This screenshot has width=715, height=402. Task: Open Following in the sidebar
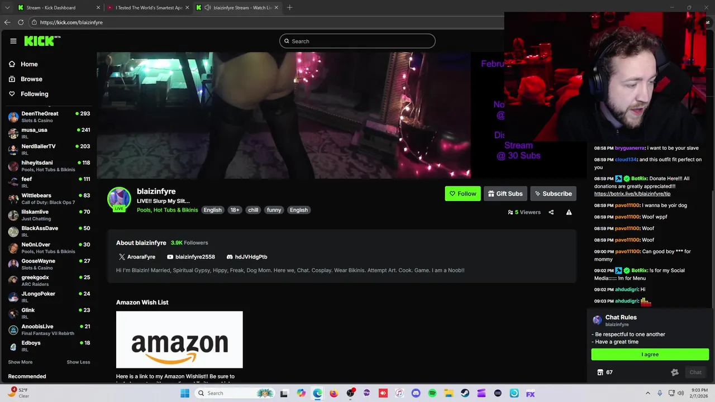point(35,94)
